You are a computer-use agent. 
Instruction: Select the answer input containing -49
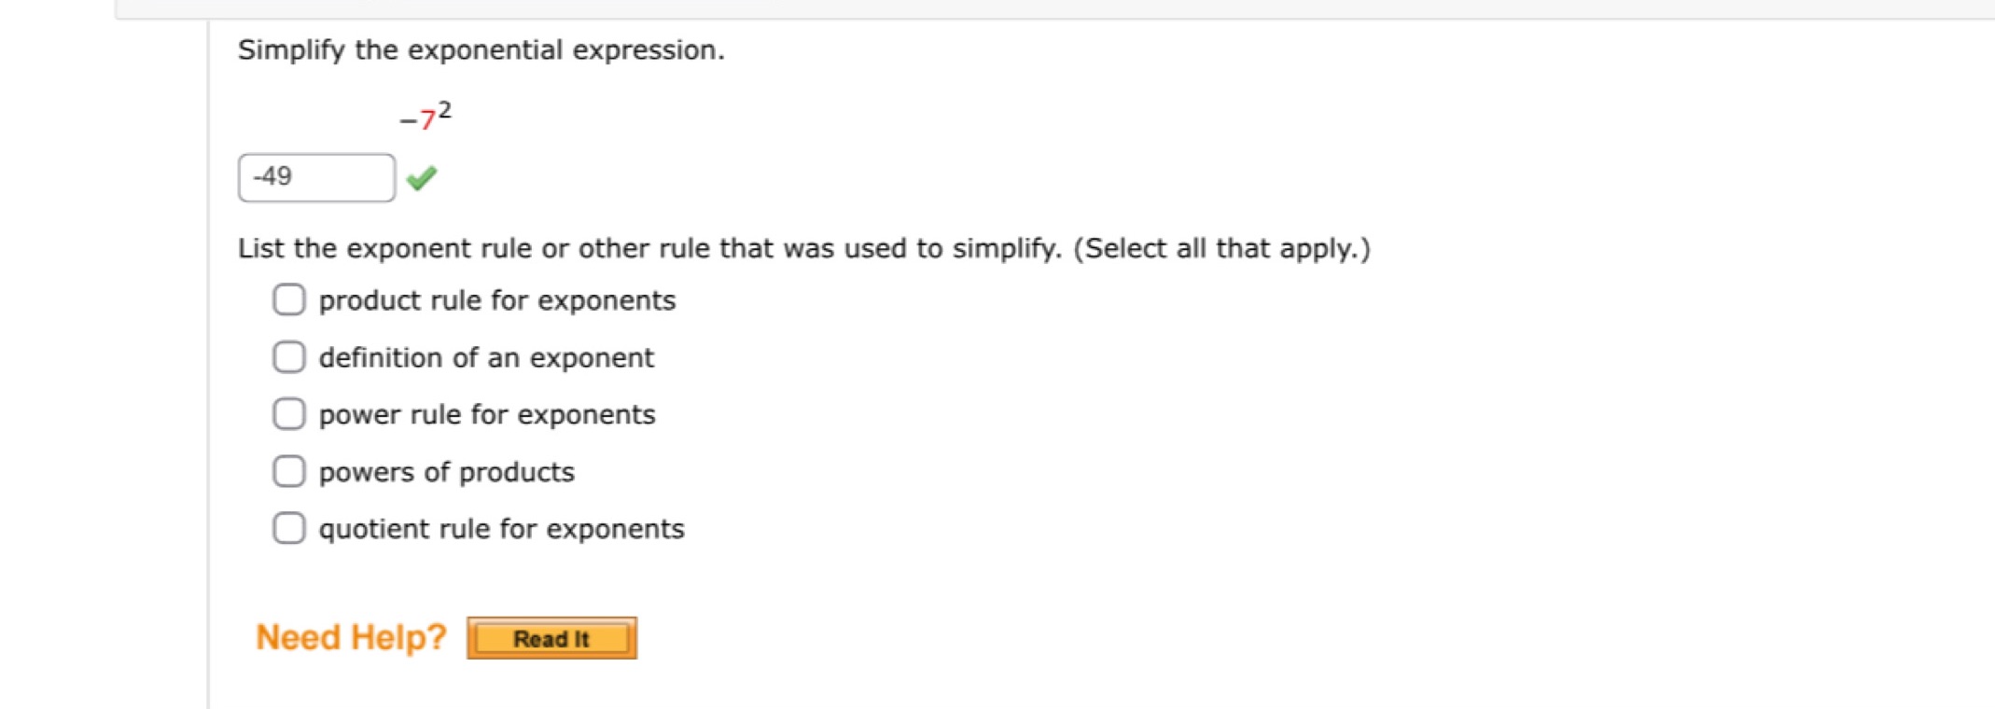coord(315,176)
